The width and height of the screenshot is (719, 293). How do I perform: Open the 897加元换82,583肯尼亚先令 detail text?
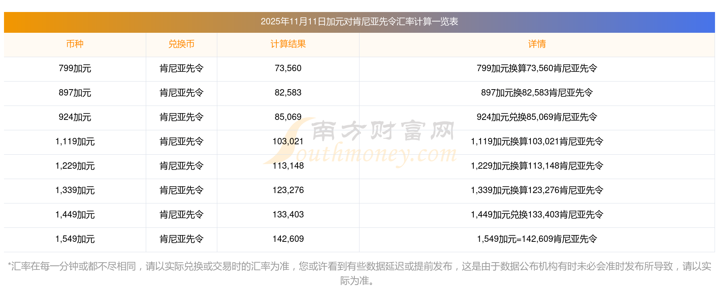537,93
